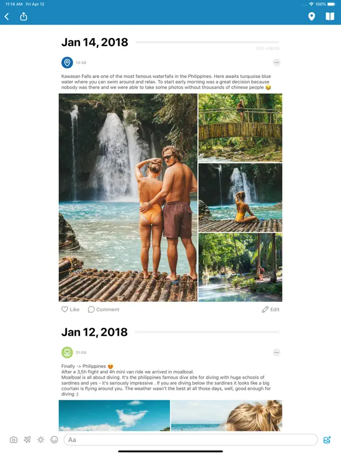Image resolution: width=341 pixels, height=455 pixels.
Task: Comment on the Kawasan Falls entry
Action: click(103, 309)
